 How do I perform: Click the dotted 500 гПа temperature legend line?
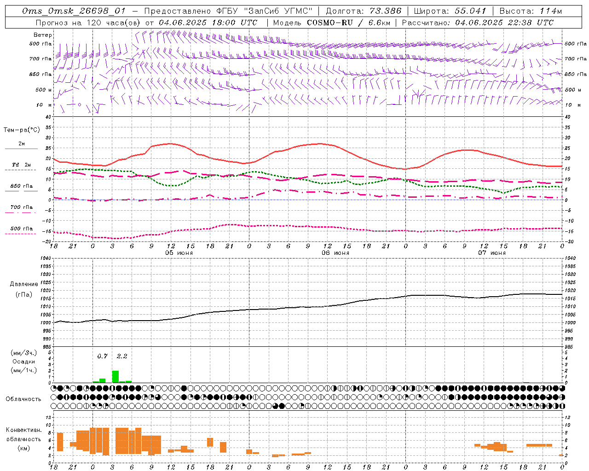coord(21,234)
